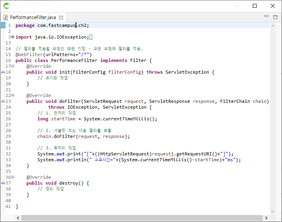Screen dimensions: 282x222
Task: Click the horizontal scrollbar thumb
Action: coord(142,218)
